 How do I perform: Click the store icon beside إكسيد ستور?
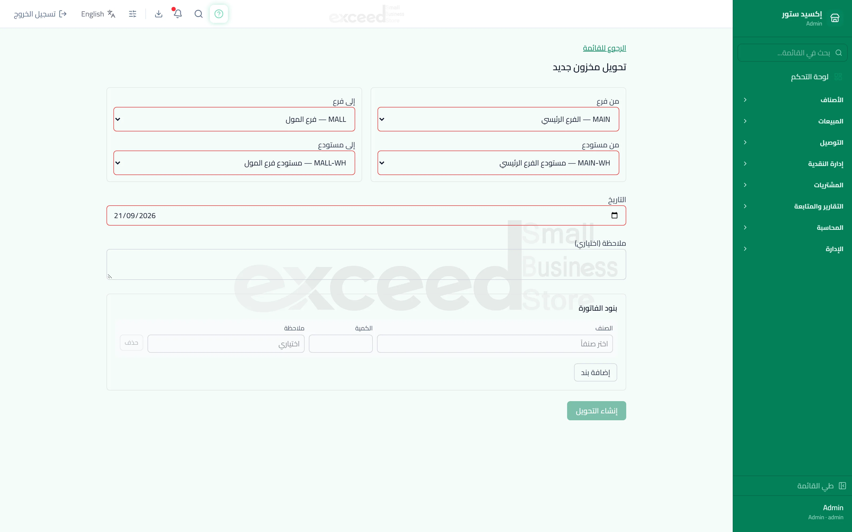coord(835,18)
